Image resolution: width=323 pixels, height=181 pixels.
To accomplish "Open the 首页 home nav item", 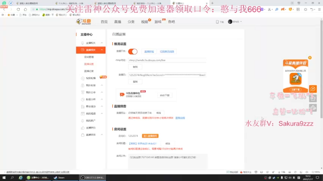I will click(104, 22).
